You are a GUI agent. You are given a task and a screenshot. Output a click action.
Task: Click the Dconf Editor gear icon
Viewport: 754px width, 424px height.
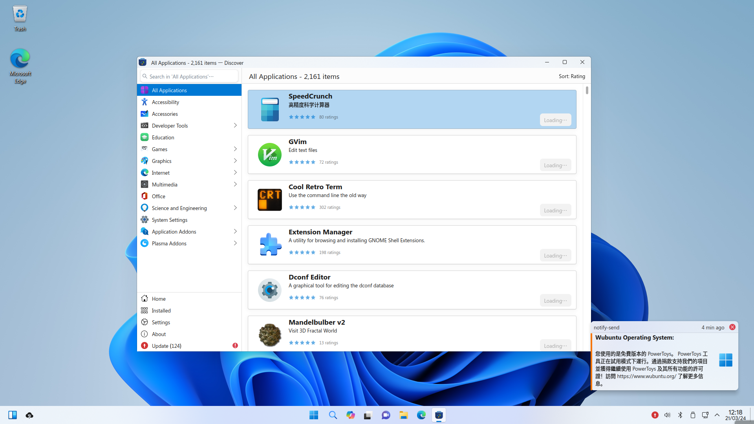point(269,290)
